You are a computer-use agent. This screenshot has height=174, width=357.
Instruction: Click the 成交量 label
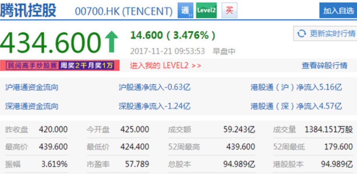coord(285,129)
